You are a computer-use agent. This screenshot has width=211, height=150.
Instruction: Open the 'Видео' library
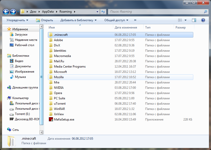[x=19, y=61]
